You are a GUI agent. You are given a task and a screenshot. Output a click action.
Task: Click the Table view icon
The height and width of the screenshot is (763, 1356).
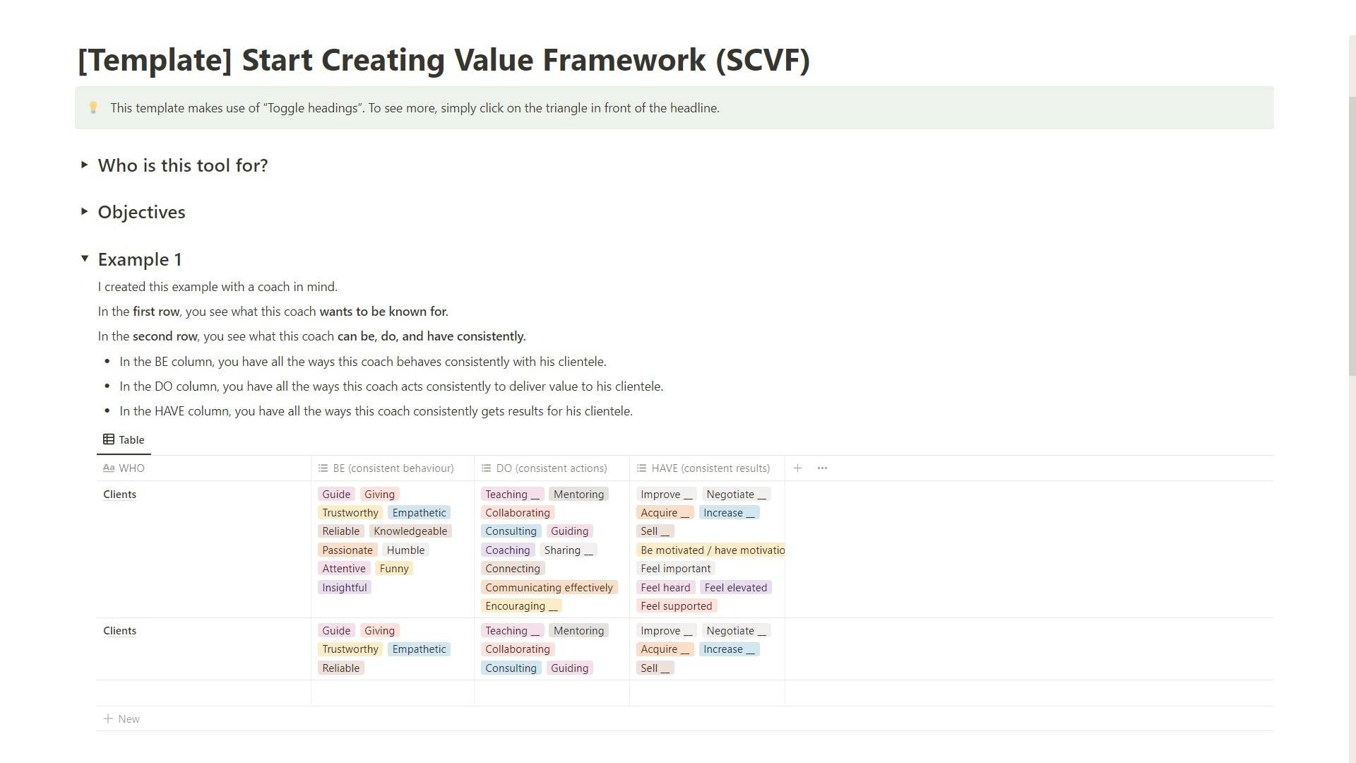coord(109,439)
